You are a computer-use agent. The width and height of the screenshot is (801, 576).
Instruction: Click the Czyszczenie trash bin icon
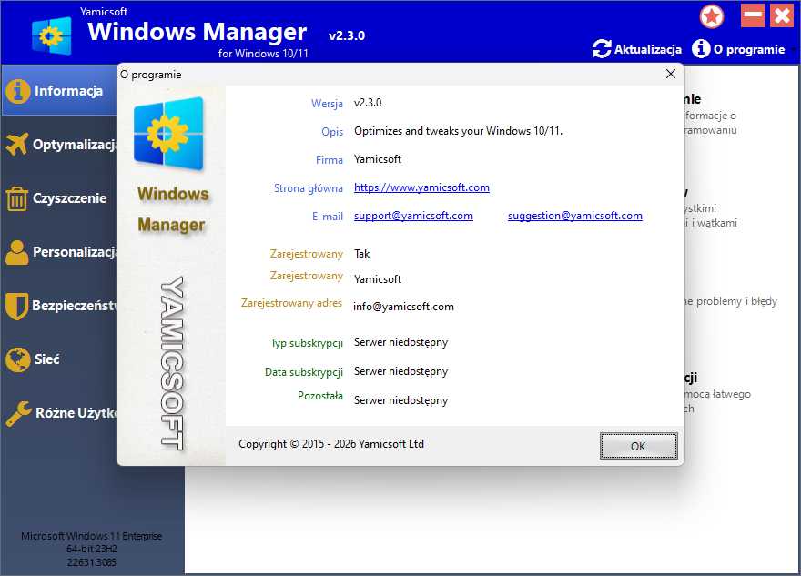[x=17, y=198]
